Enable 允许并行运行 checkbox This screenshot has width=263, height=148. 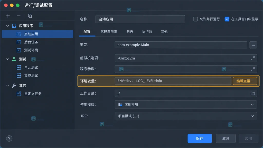click(x=195, y=19)
